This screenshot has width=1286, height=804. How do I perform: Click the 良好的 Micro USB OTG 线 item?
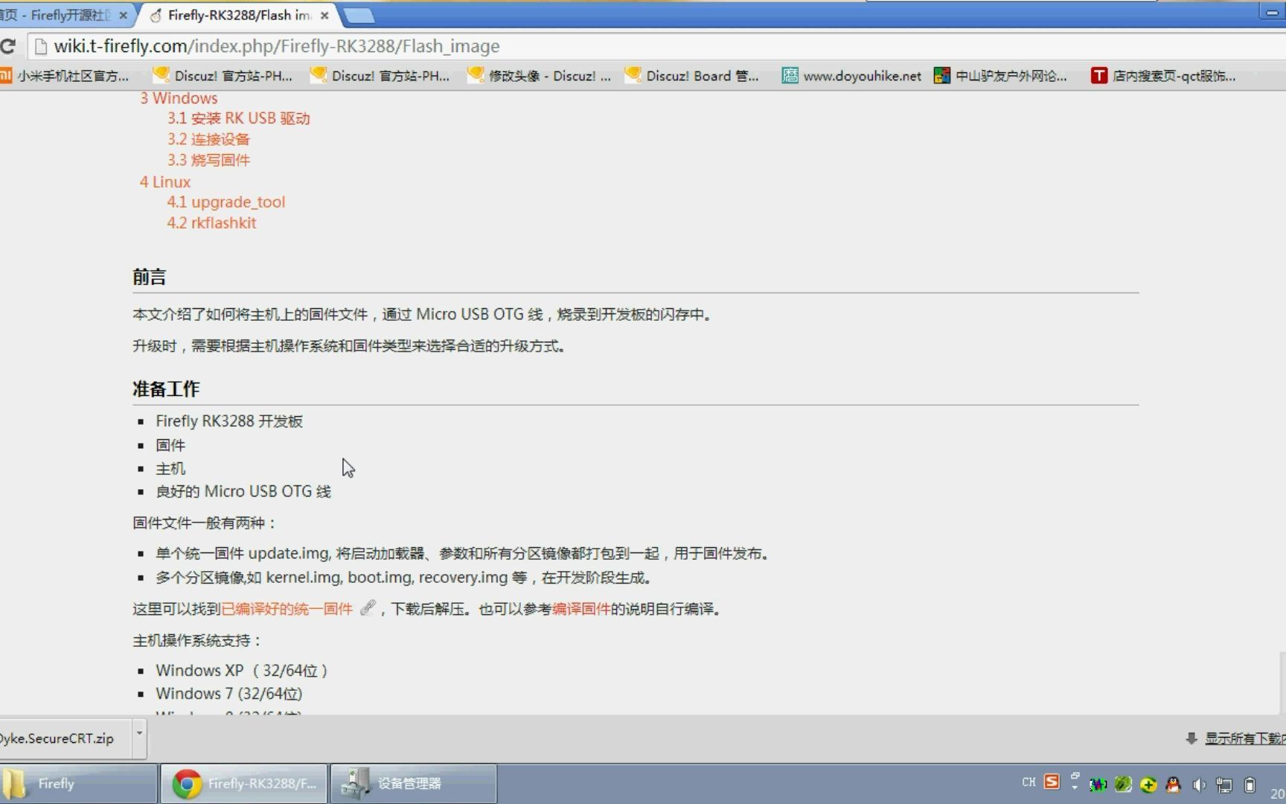tap(243, 491)
